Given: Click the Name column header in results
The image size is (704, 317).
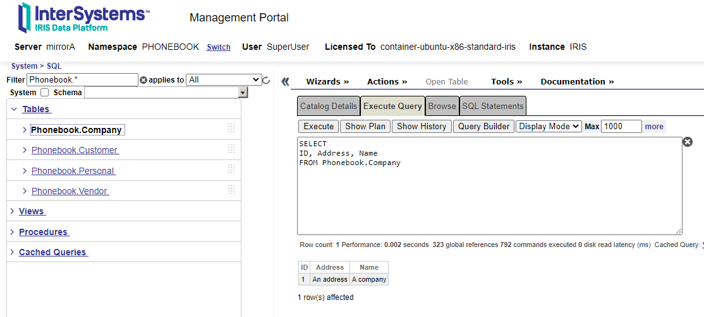Looking at the screenshot, I should coord(369,267).
